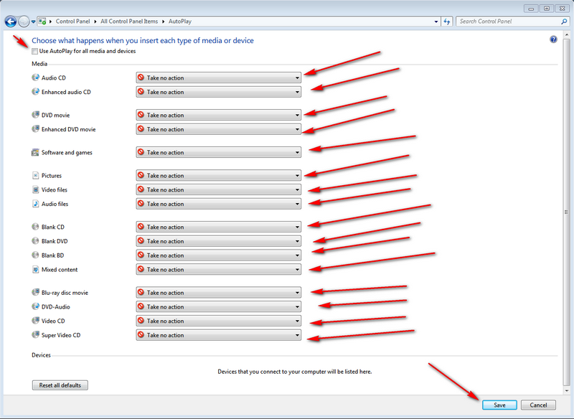Click the Video files icon

point(35,189)
